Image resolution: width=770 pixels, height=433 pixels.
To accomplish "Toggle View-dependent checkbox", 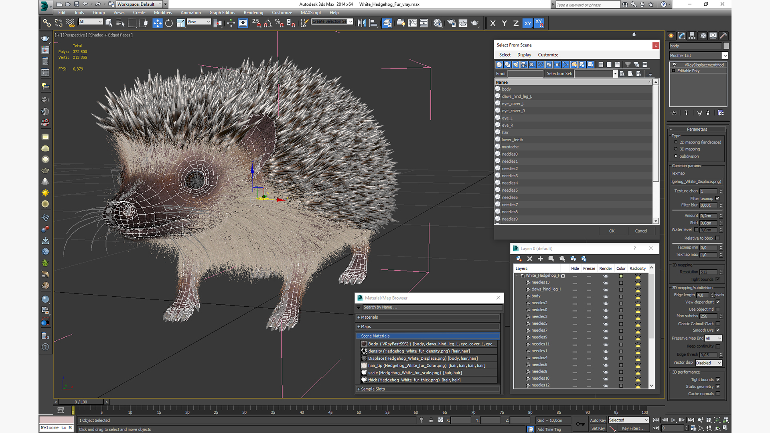I will 718,302.
